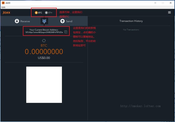The height and width of the screenshot is (122, 175).
Task: Click the ShapeShift fox icon
Action: click(x=44, y=21)
